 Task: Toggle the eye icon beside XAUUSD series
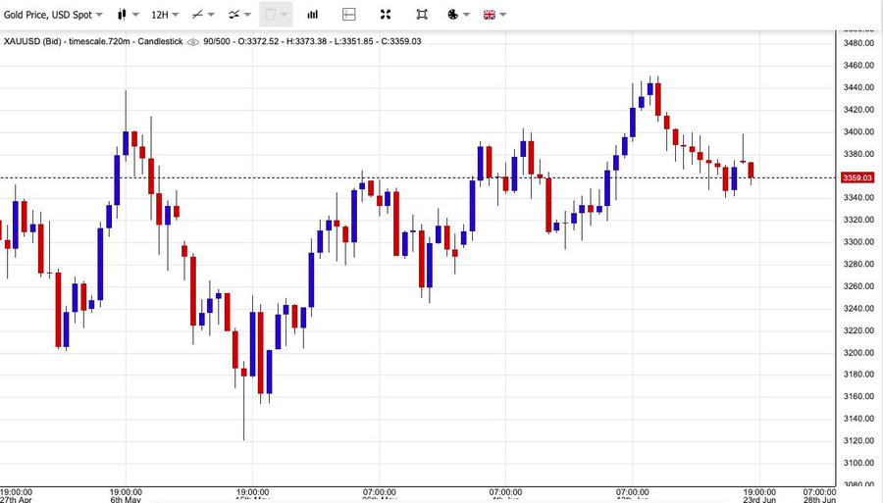[193, 41]
